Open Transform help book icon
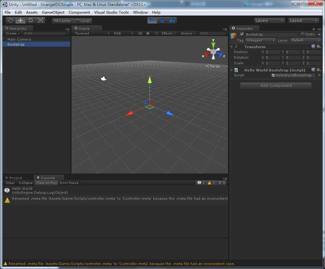 pyautogui.click(x=313, y=47)
